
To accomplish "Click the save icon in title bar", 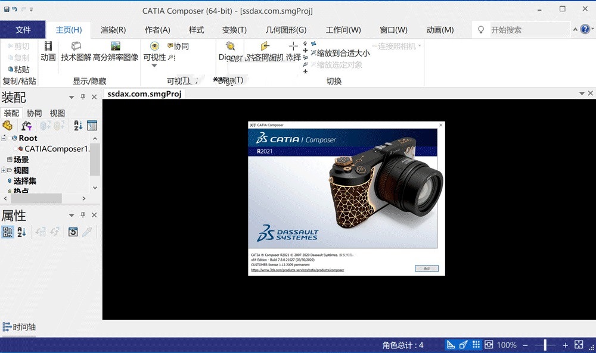I will (x=7, y=9).
